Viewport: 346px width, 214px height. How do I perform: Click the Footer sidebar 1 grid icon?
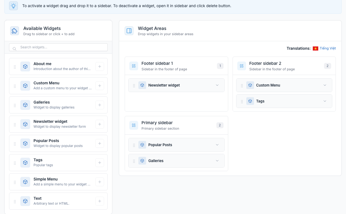coord(134,66)
